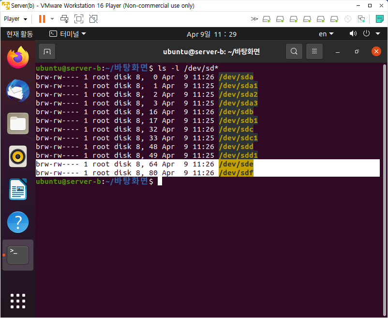Screen dimensions: 388x318
Task: Maximize the terminal window
Action: click(x=357, y=51)
